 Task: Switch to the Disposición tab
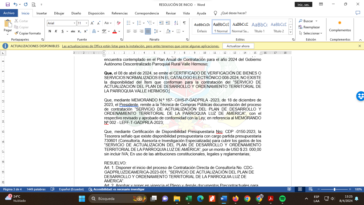pyautogui.click(x=96, y=13)
